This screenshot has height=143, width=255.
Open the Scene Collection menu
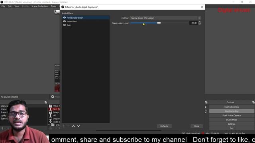coord(40,6)
